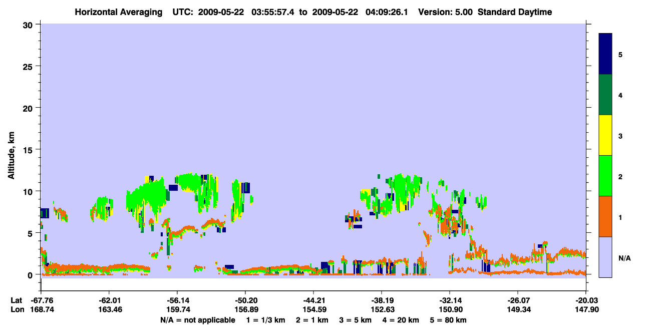
Task: Click the colorbar label '4'
Action: click(620, 95)
